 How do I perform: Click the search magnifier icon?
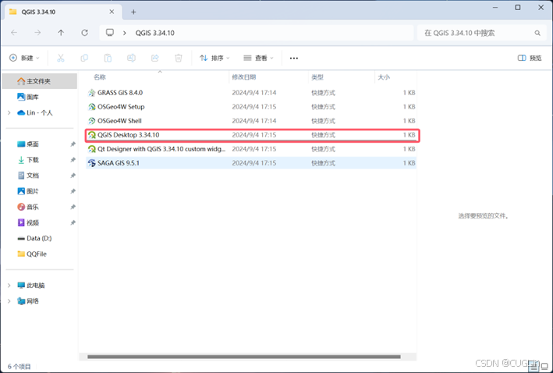(537, 34)
